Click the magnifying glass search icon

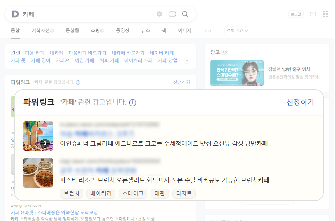(x=185, y=14)
